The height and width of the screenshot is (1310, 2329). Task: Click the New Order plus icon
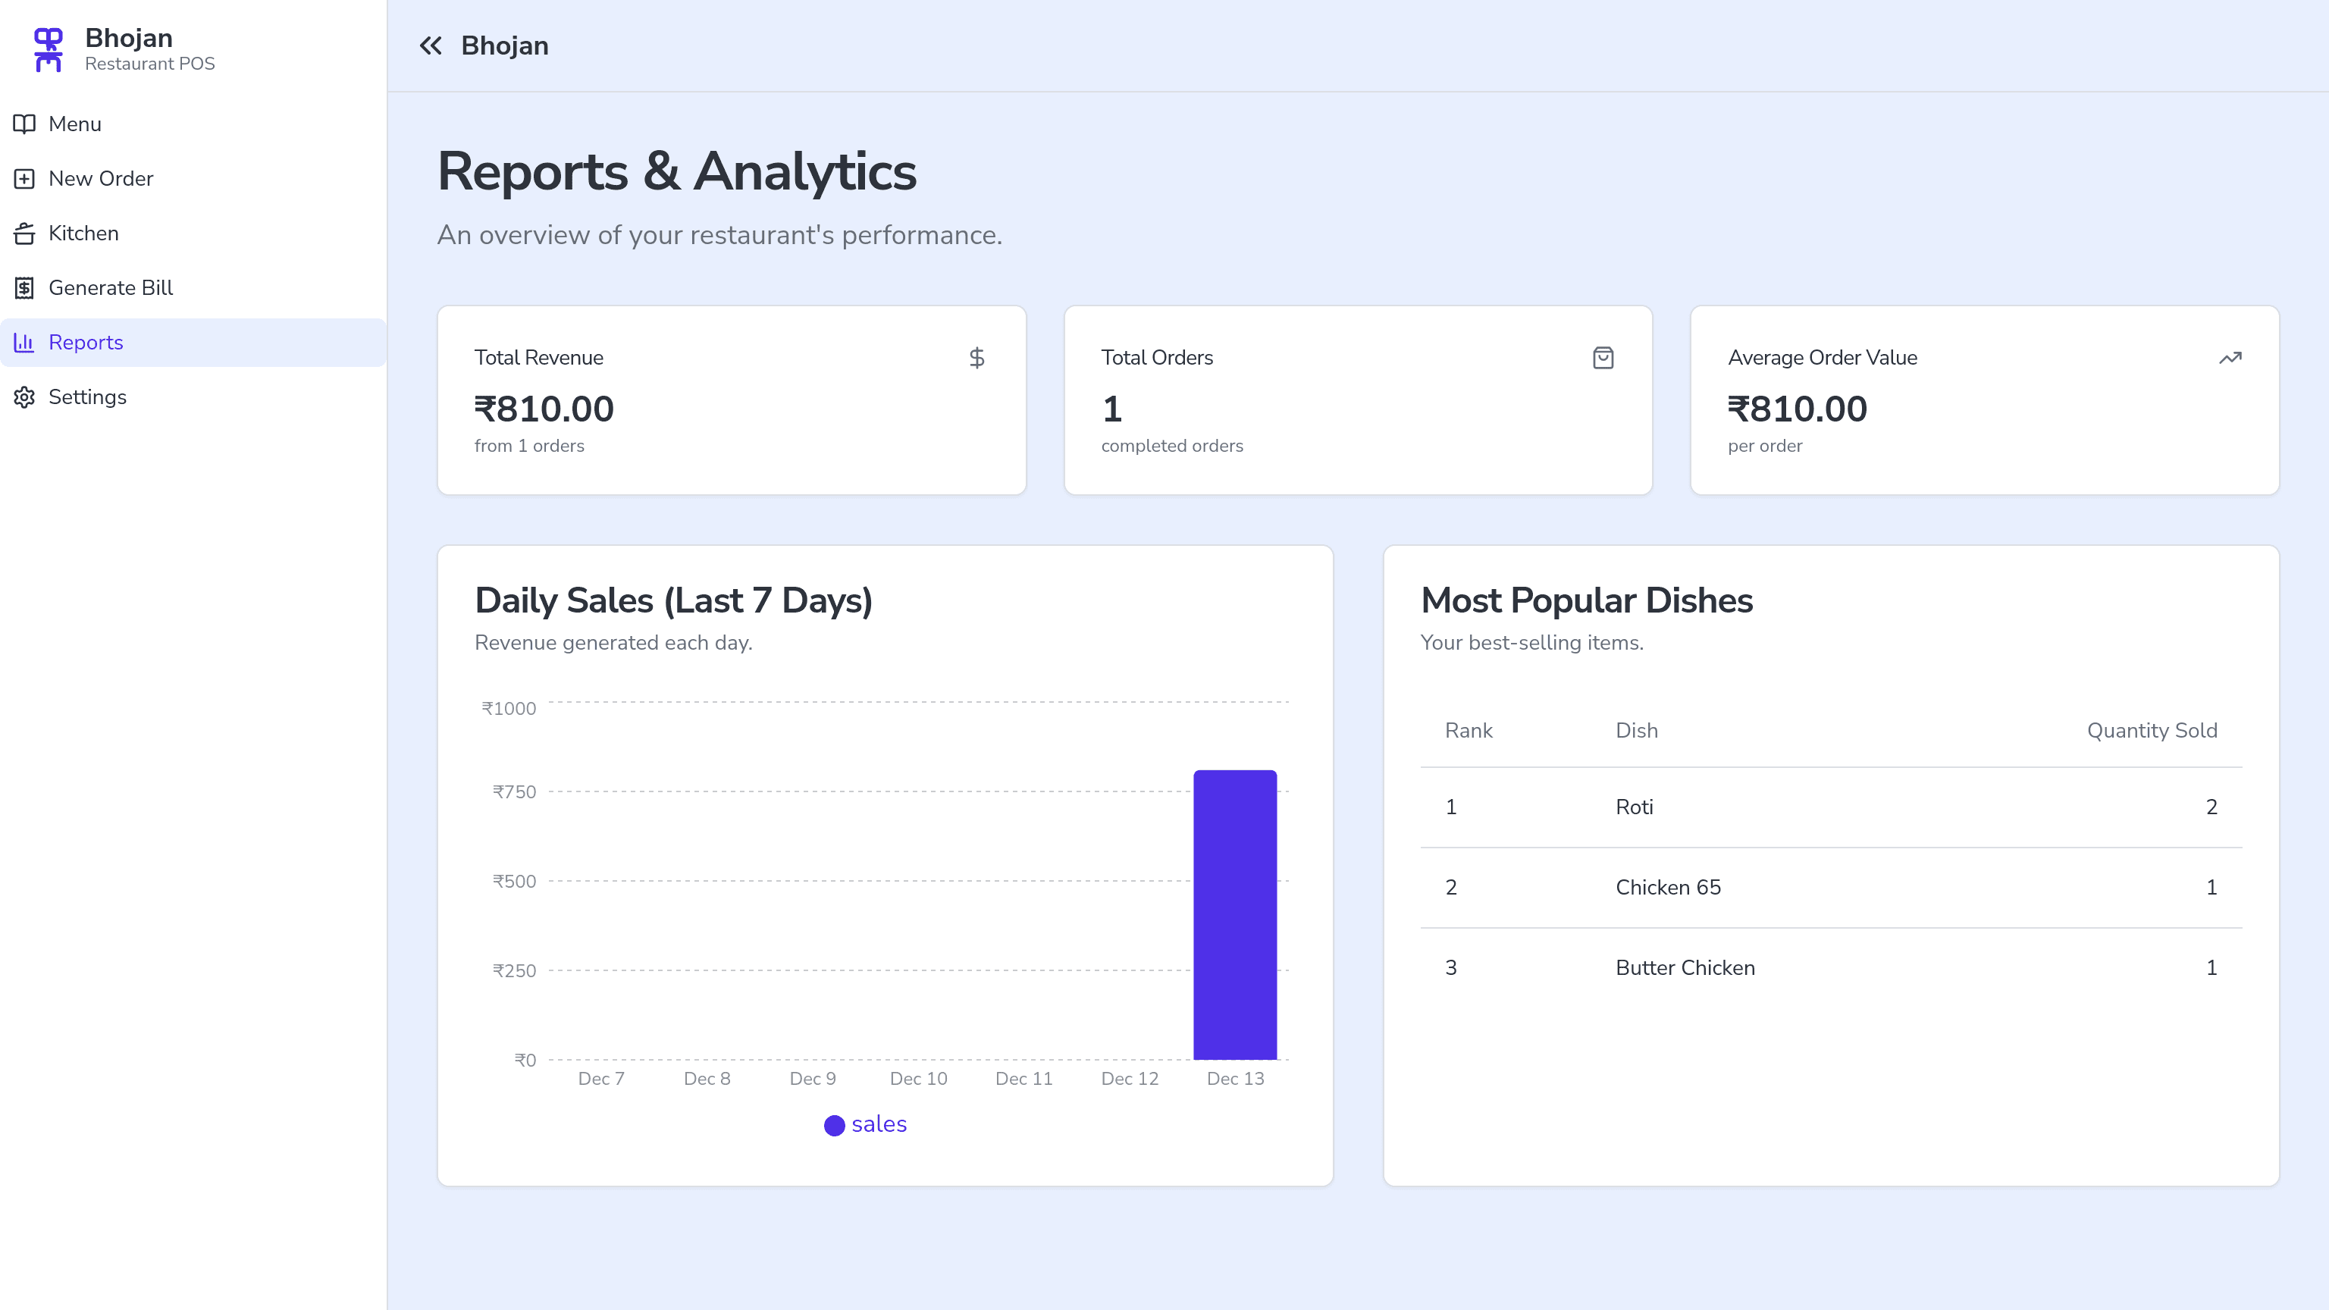[24, 179]
